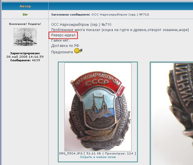Click the Гайки нет text line

point(60,40)
